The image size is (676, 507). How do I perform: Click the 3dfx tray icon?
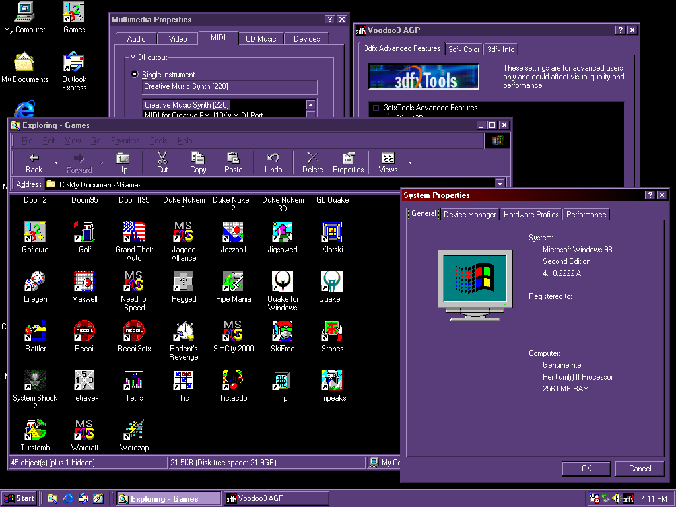click(628, 499)
